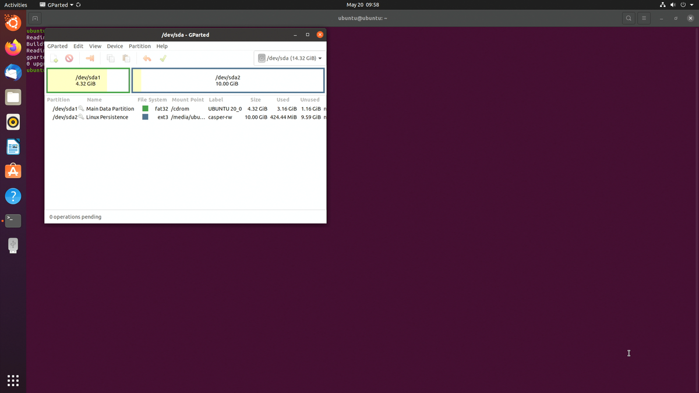Click the blue ext3 color swatch
This screenshot has height=393, width=699.
coord(145,117)
